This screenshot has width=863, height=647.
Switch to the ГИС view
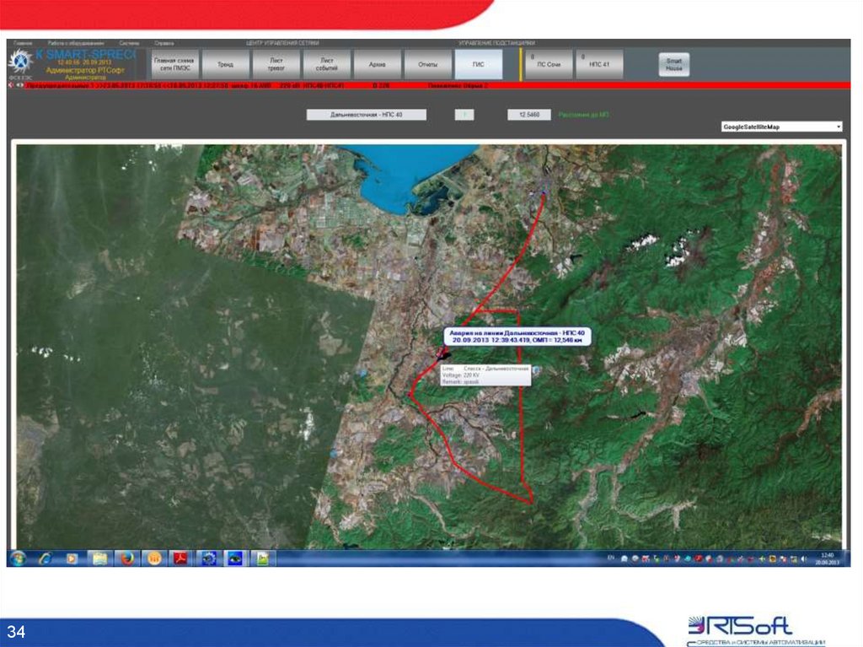[x=479, y=64]
